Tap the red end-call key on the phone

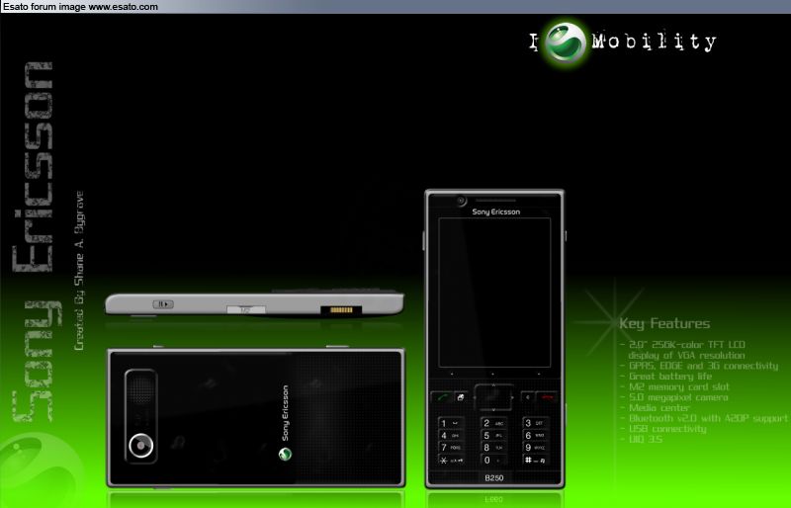tap(547, 397)
